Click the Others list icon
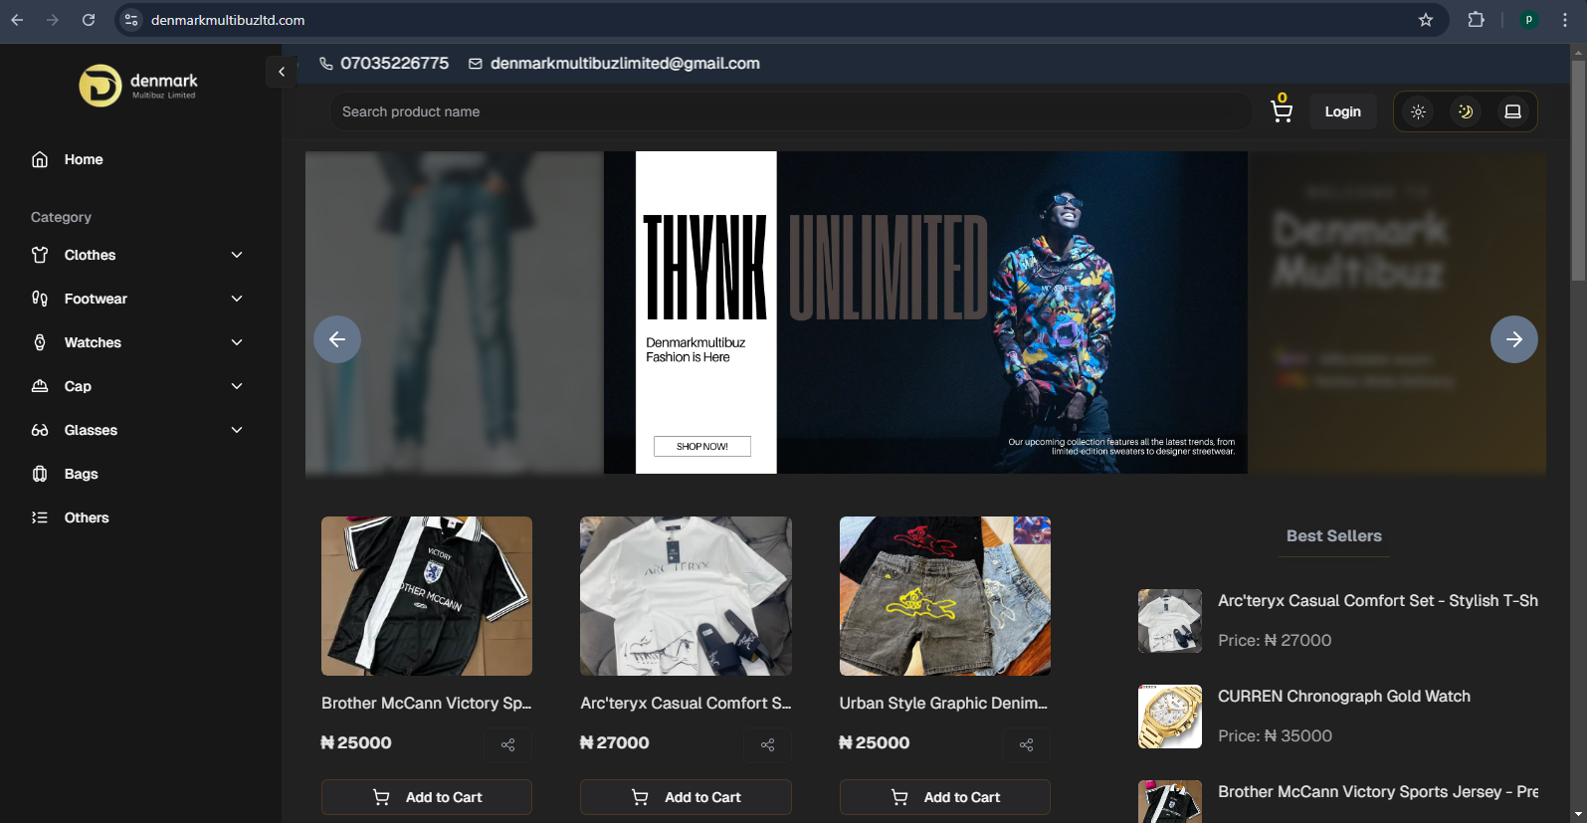 click(x=40, y=517)
